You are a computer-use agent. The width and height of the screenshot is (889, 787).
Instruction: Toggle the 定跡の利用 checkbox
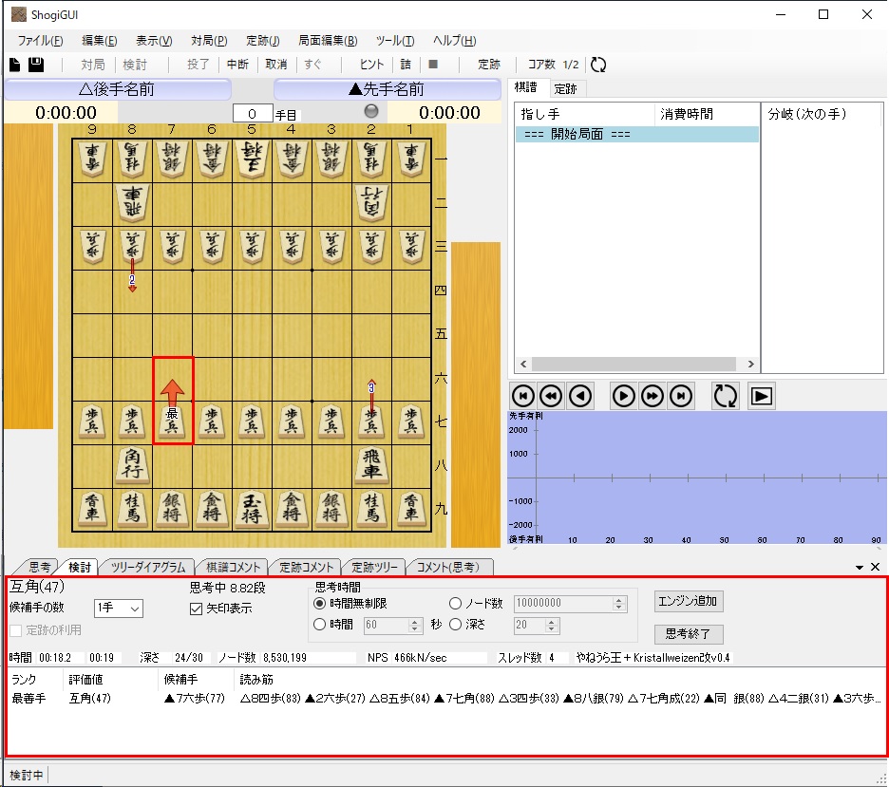(x=16, y=630)
